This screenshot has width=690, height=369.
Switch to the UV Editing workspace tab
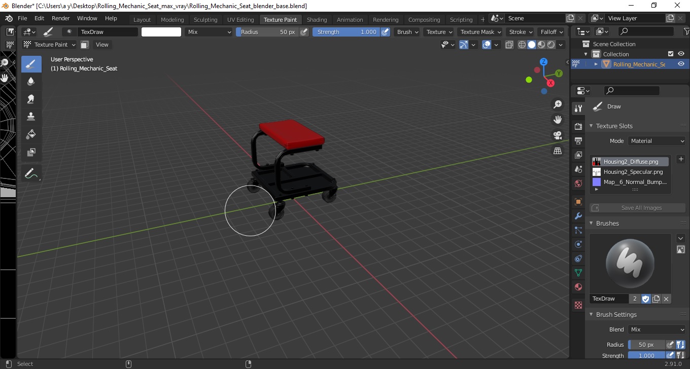click(x=240, y=20)
